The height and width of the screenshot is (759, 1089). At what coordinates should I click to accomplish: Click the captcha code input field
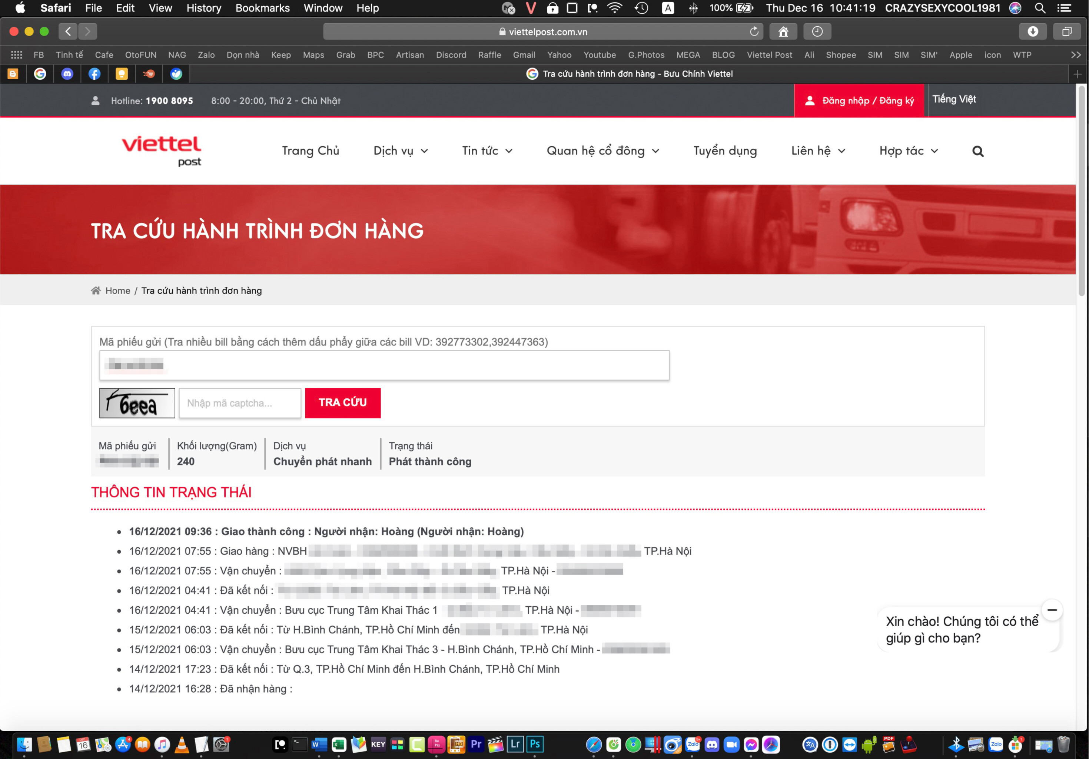pos(240,403)
